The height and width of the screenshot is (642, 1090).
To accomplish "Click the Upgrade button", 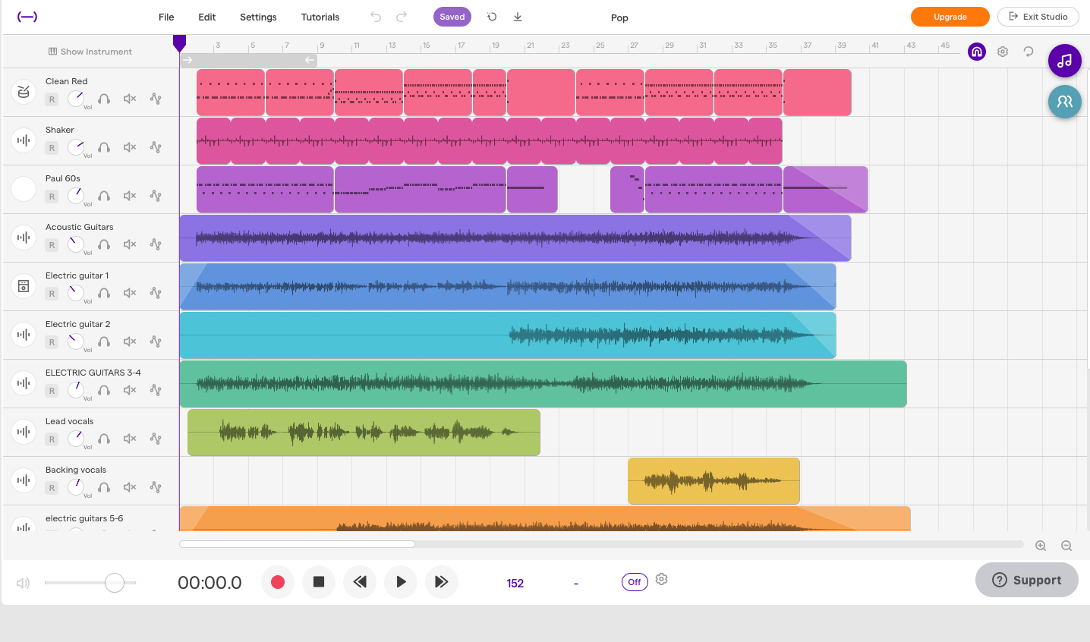I will click(x=950, y=16).
